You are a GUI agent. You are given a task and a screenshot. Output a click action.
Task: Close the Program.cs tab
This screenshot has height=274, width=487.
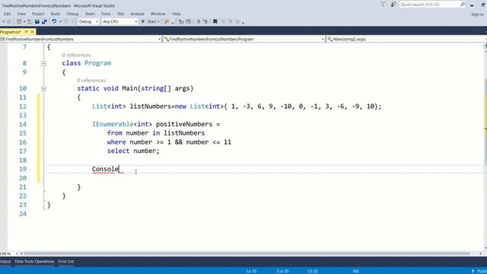tap(32, 32)
